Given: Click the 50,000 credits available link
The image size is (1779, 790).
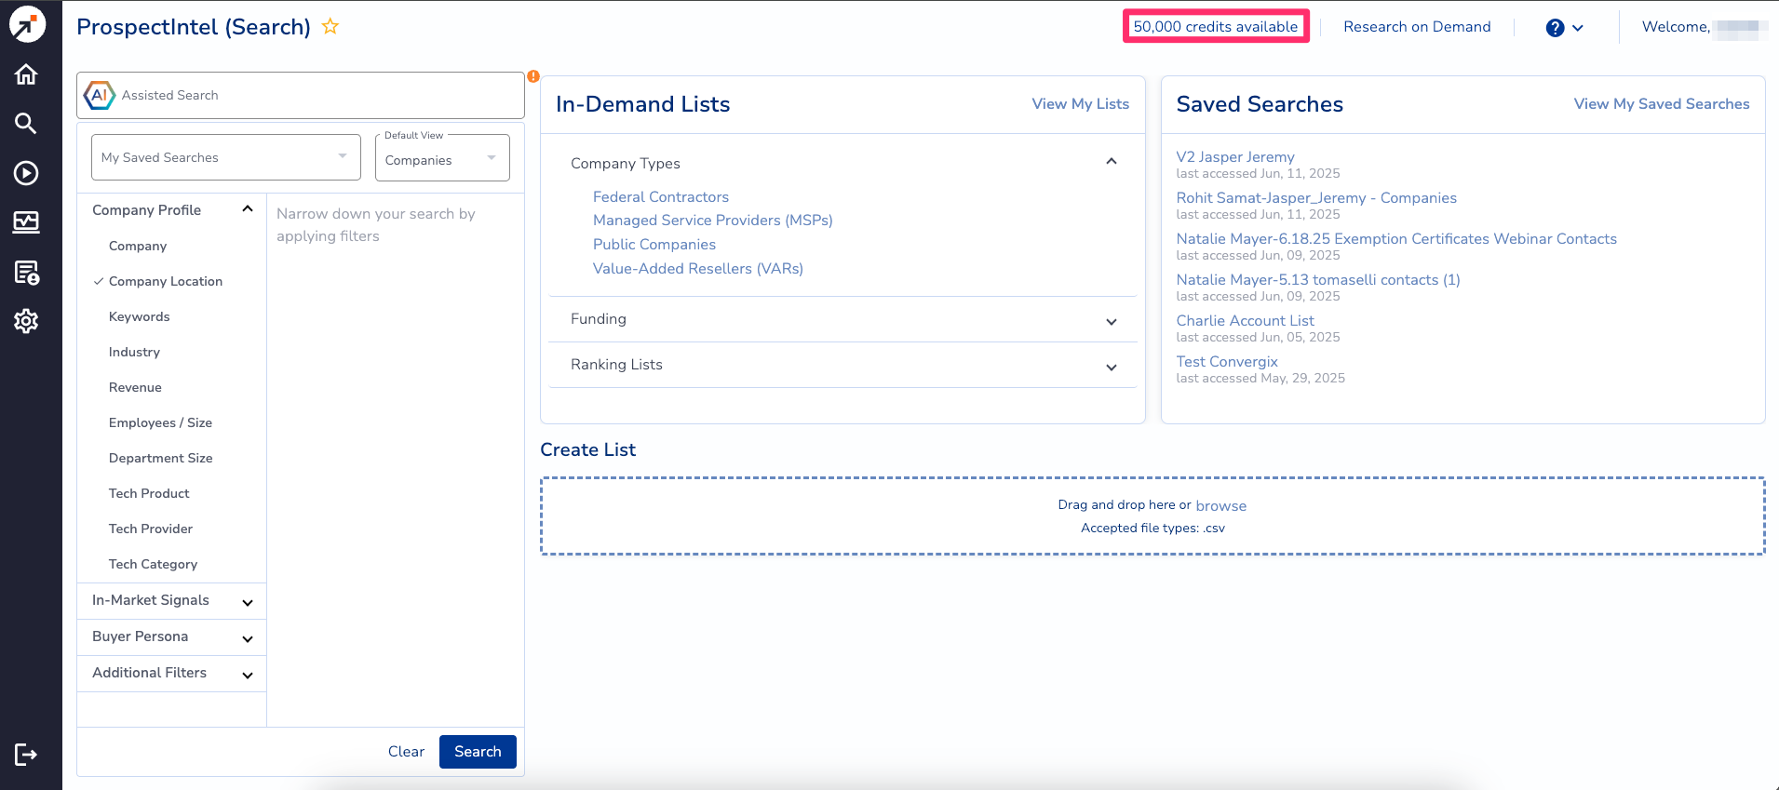Looking at the screenshot, I should 1216,27.
